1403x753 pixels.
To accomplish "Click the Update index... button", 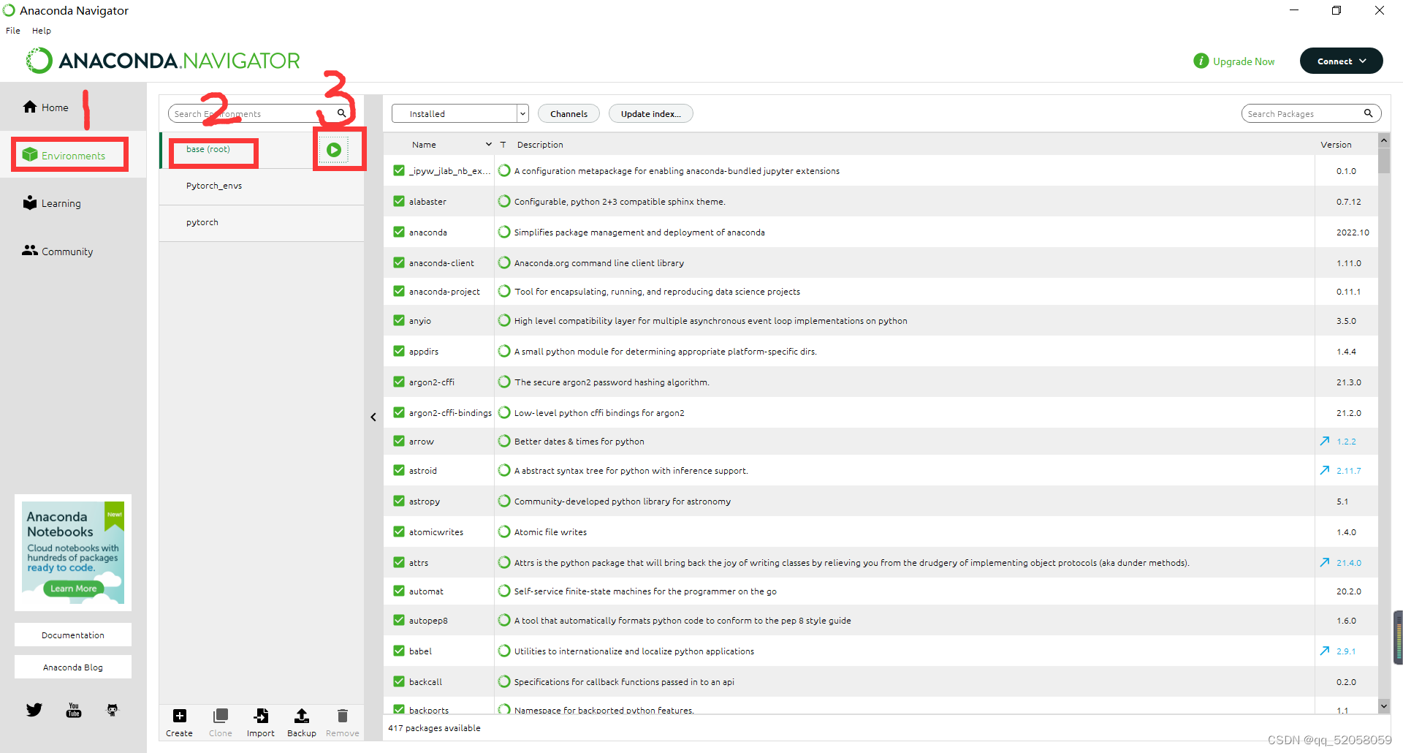I will (x=650, y=113).
